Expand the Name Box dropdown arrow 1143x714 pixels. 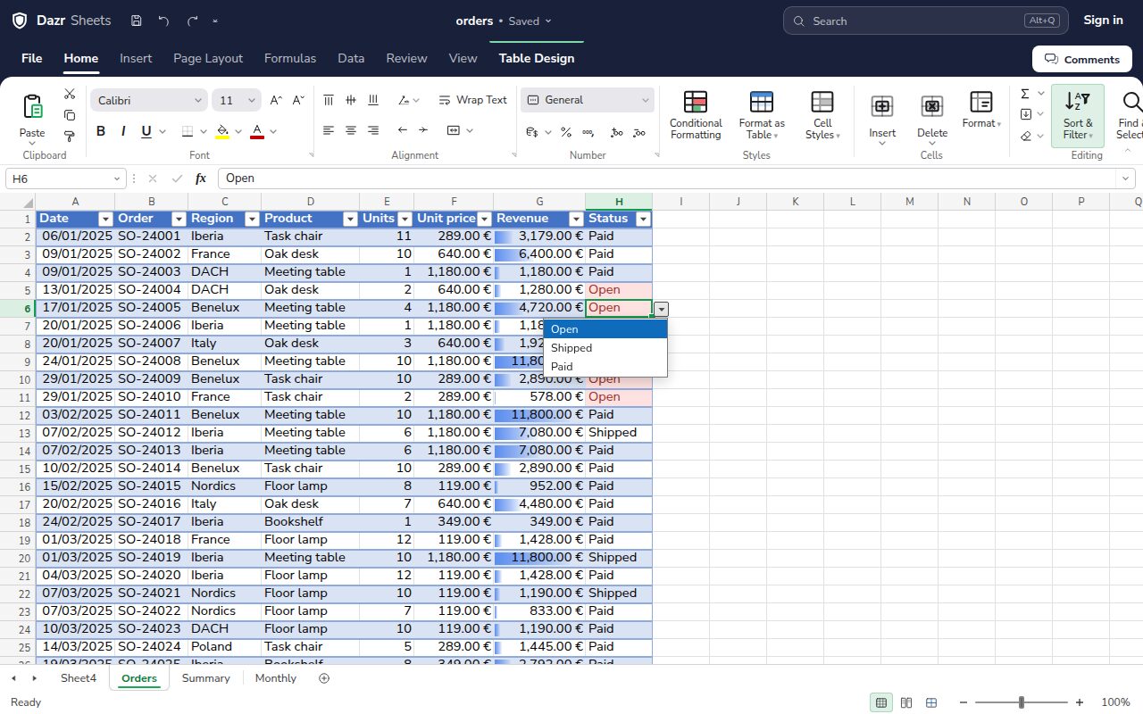click(116, 178)
